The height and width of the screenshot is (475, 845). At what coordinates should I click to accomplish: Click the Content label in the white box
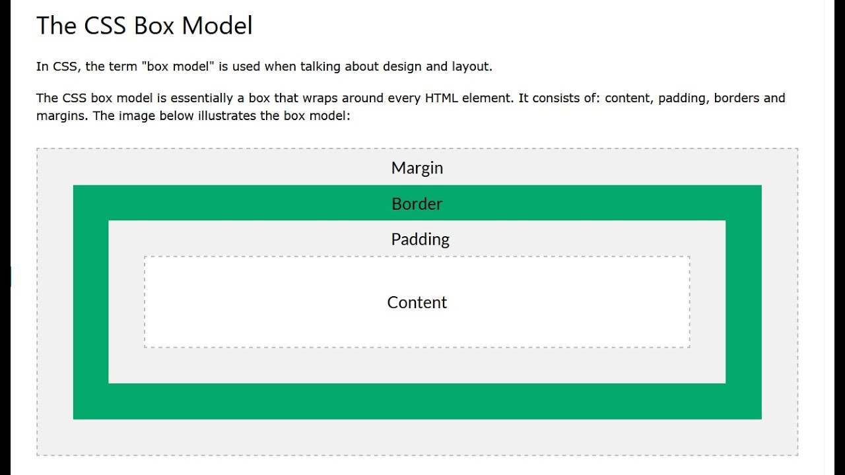[417, 302]
